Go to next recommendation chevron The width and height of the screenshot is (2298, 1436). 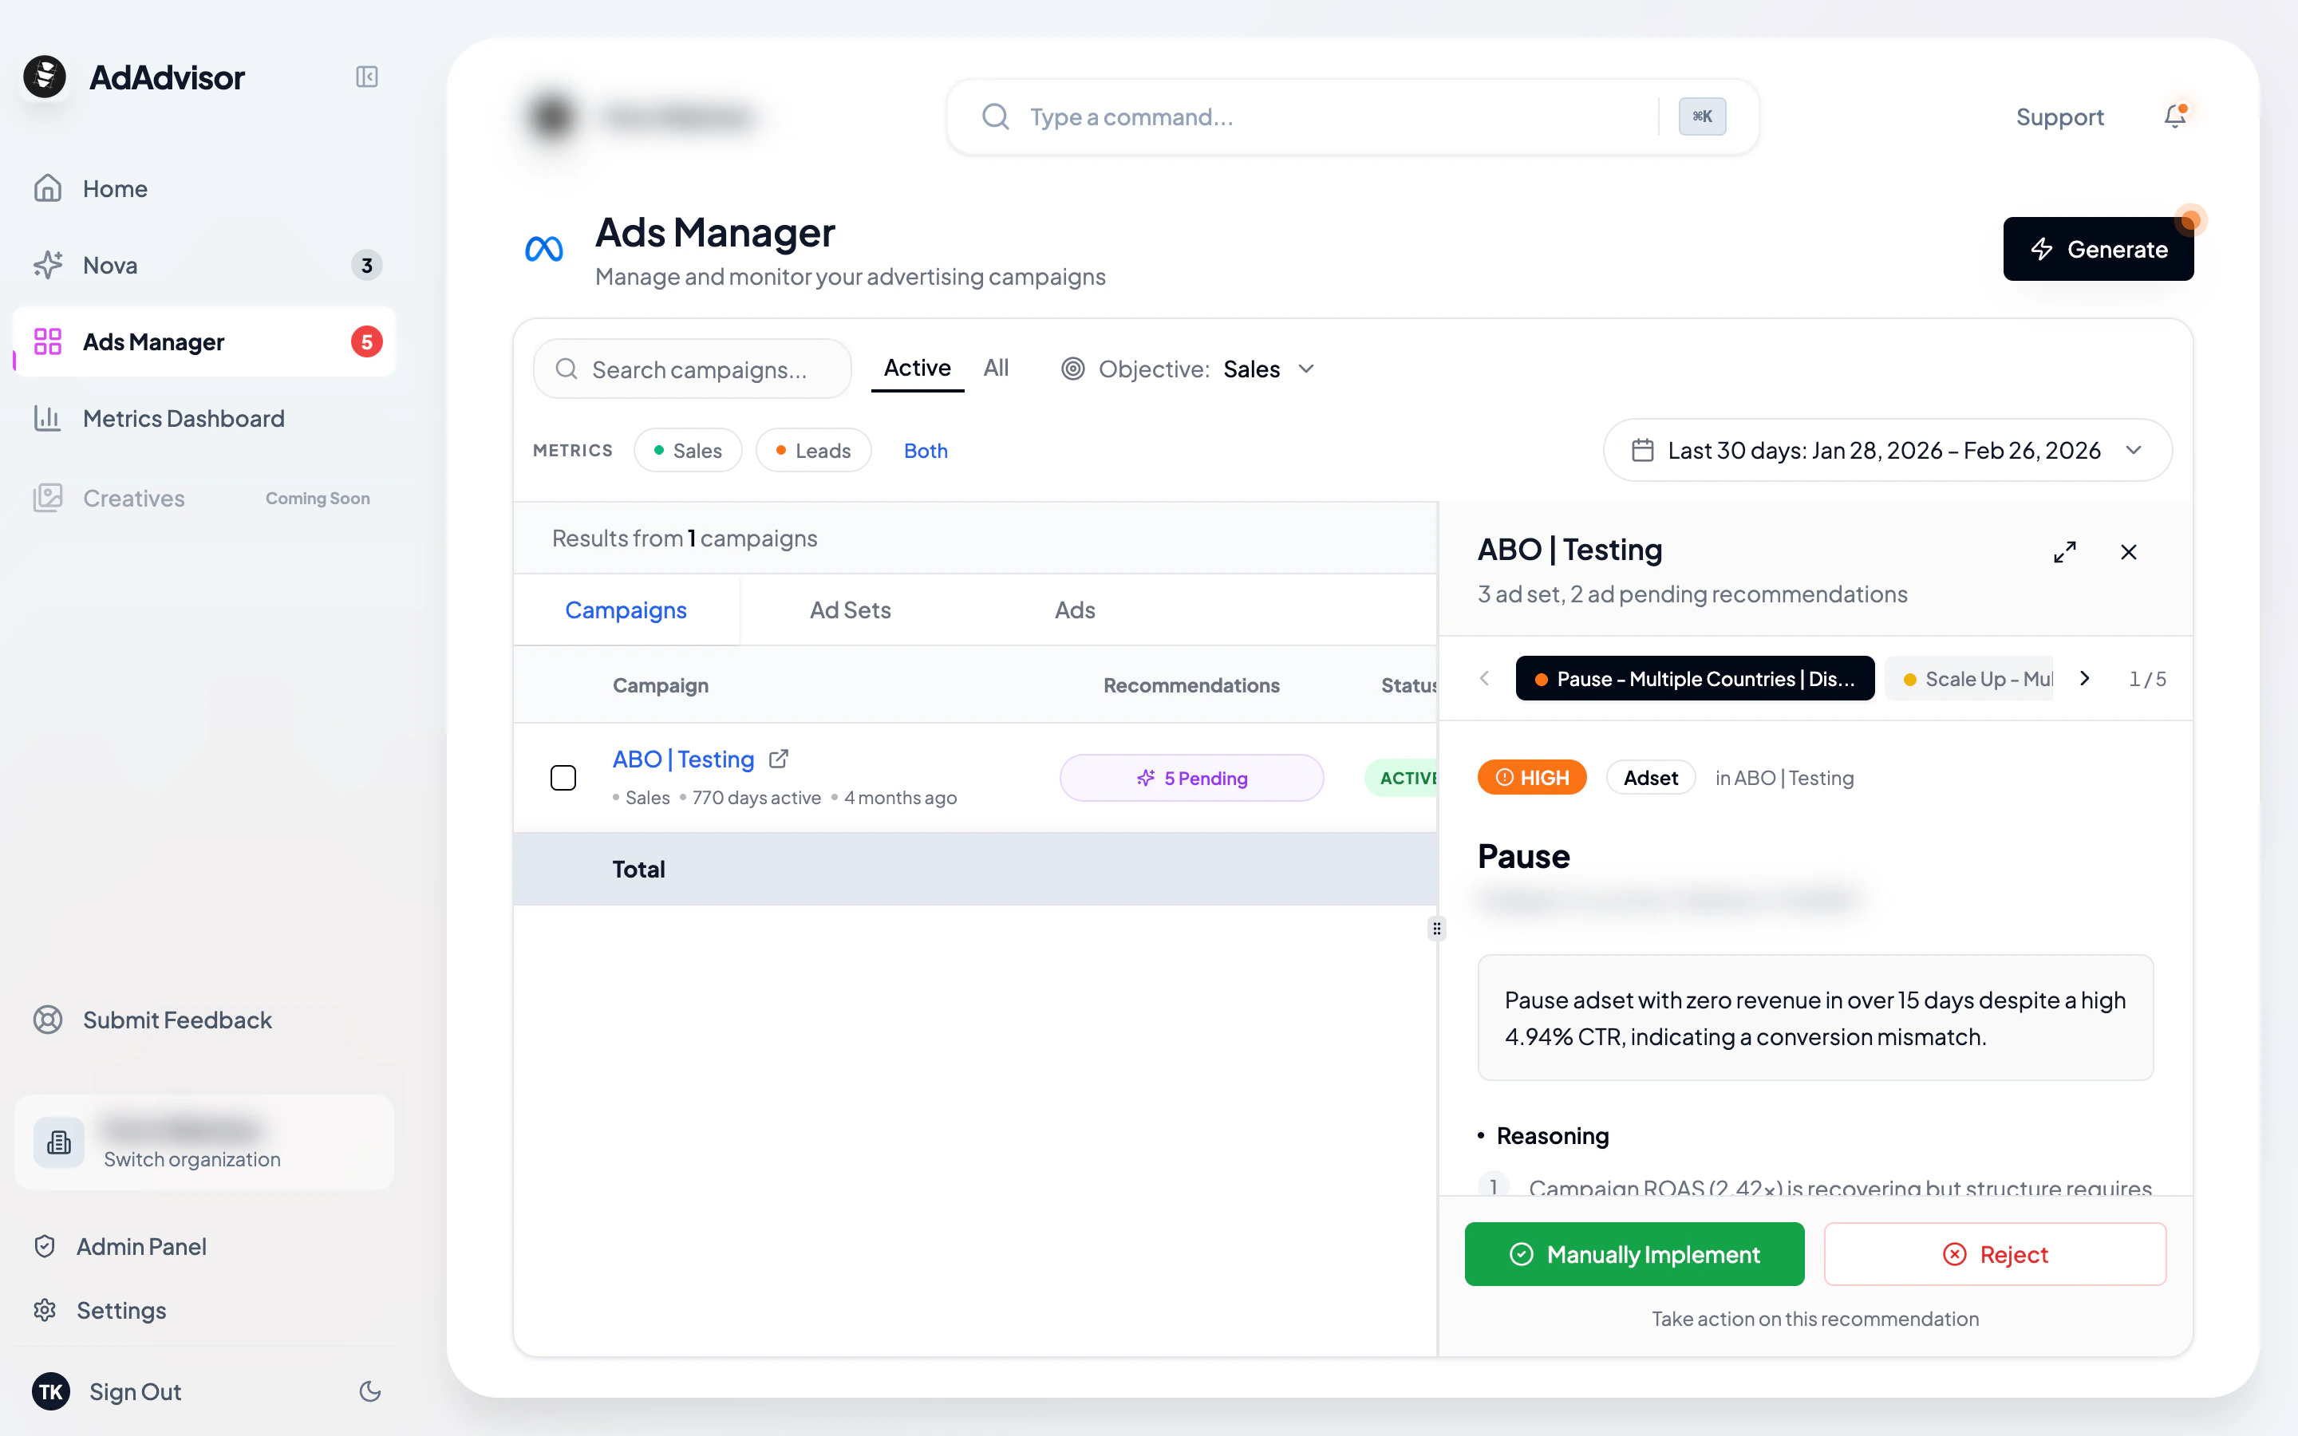(2084, 678)
